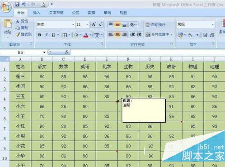Toggle underline formatting
This screenshot has height=167, width=225.
click(x=53, y=35)
